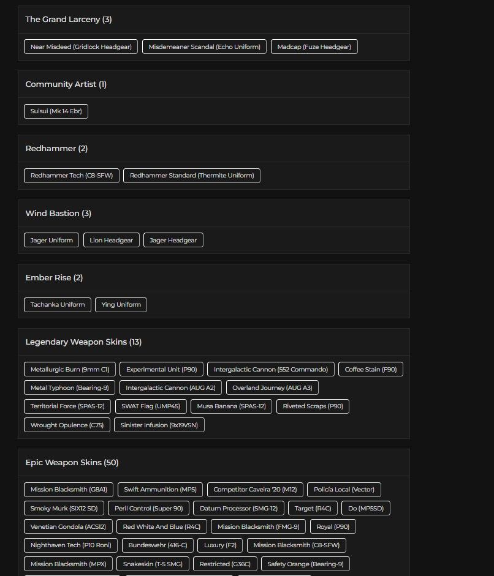Select Musa Banana (SPAS-12) tag

231,406
